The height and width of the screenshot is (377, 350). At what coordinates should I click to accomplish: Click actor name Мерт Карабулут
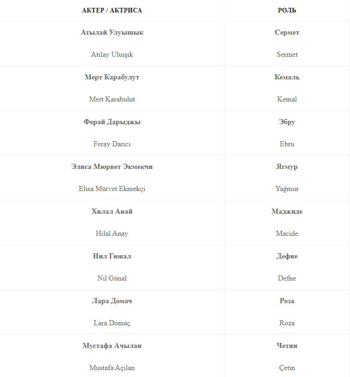(x=112, y=77)
